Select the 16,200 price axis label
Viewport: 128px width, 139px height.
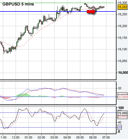click(123, 26)
